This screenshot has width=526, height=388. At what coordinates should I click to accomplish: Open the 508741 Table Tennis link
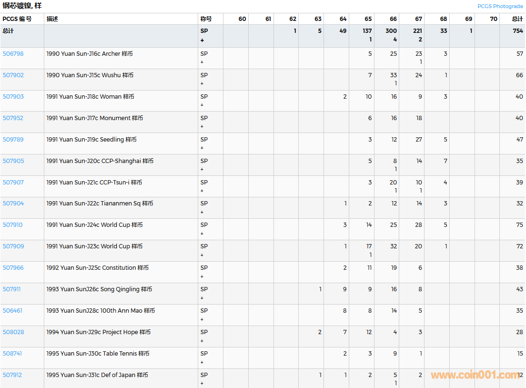click(x=12, y=354)
